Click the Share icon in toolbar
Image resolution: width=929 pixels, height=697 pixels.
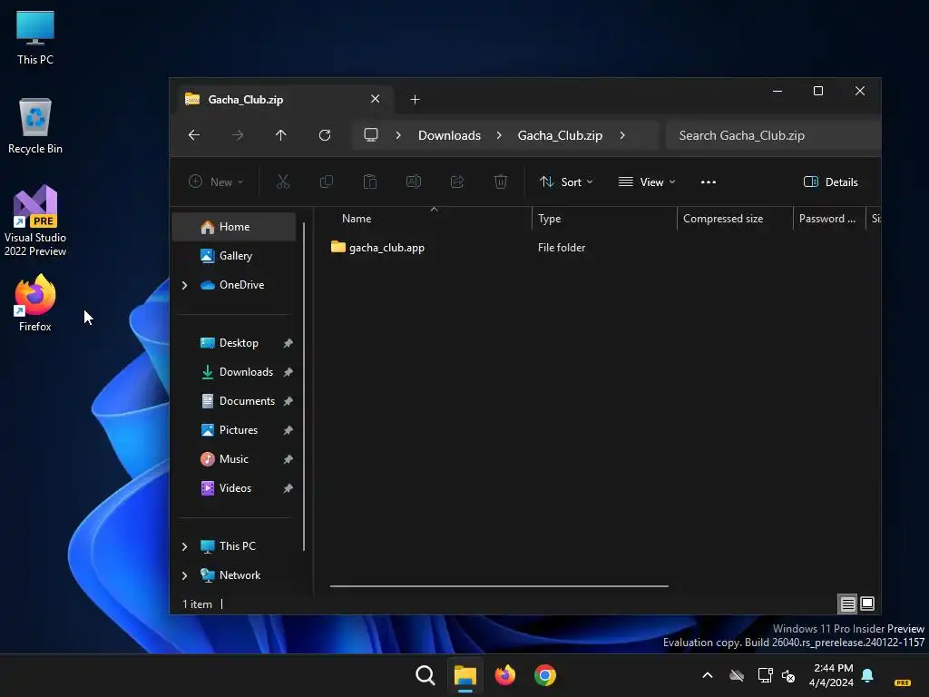[x=457, y=182]
